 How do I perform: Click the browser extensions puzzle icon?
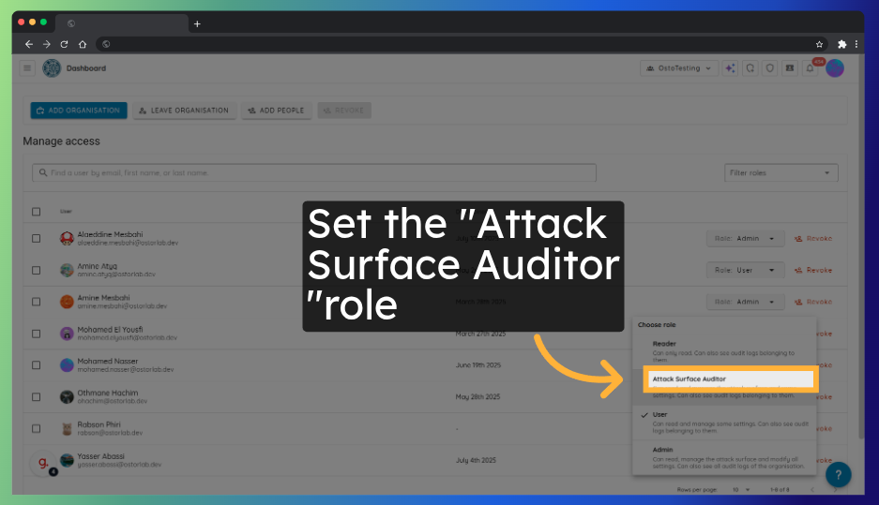click(841, 44)
